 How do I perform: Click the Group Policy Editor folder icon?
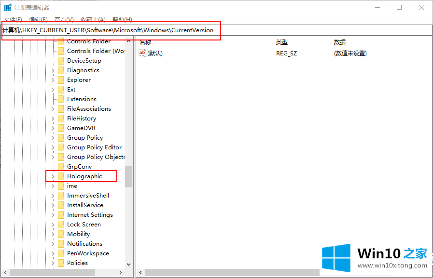(x=61, y=147)
